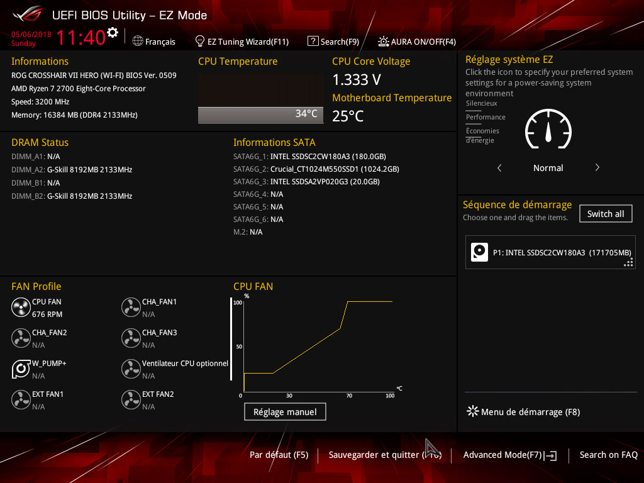This screenshot has height=483, width=644.
Task: Open the Français language selector
Action: [x=154, y=42]
